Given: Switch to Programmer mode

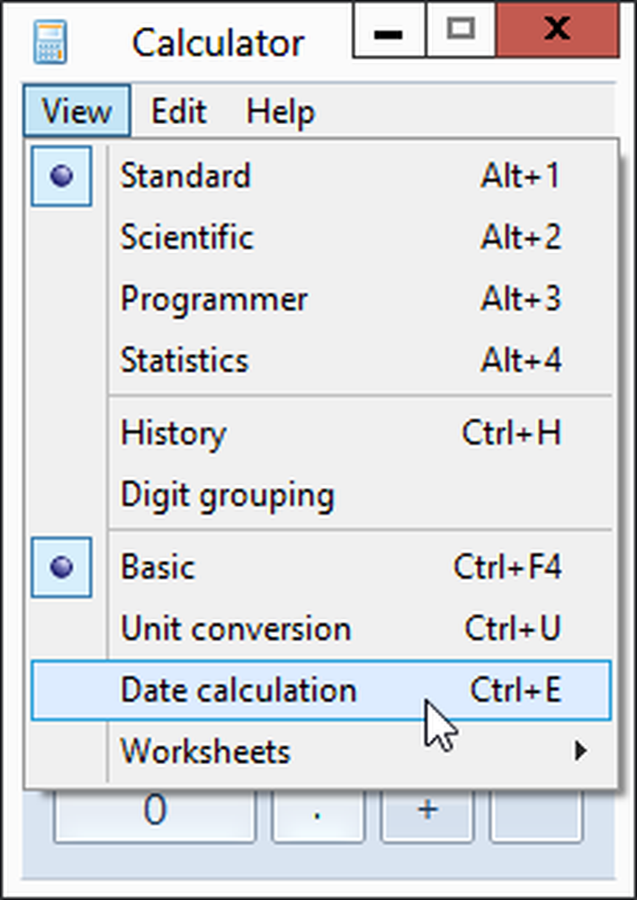Looking at the screenshot, I should pyautogui.click(x=214, y=299).
